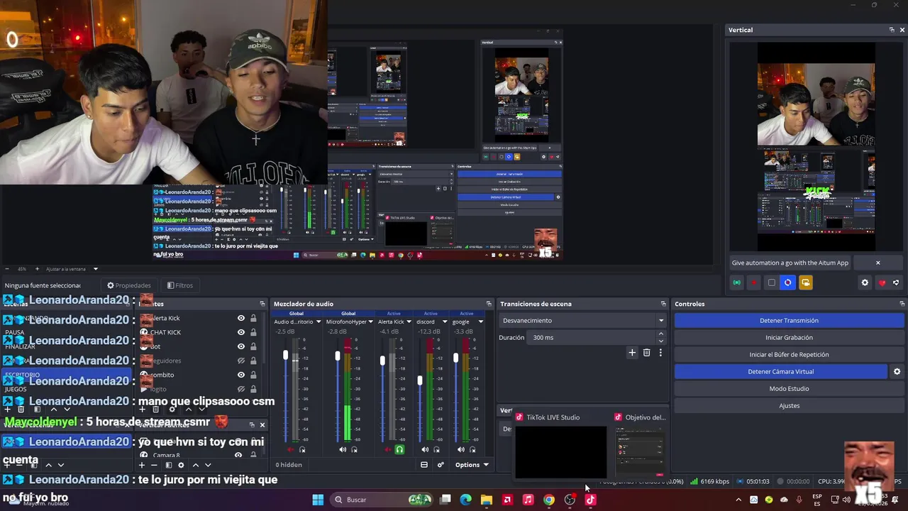
Task: Mute the google audio channel
Action: pos(461,449)
